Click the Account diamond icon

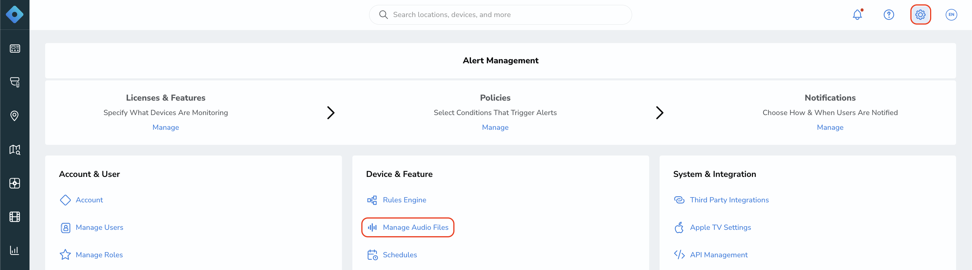point(65,200)
